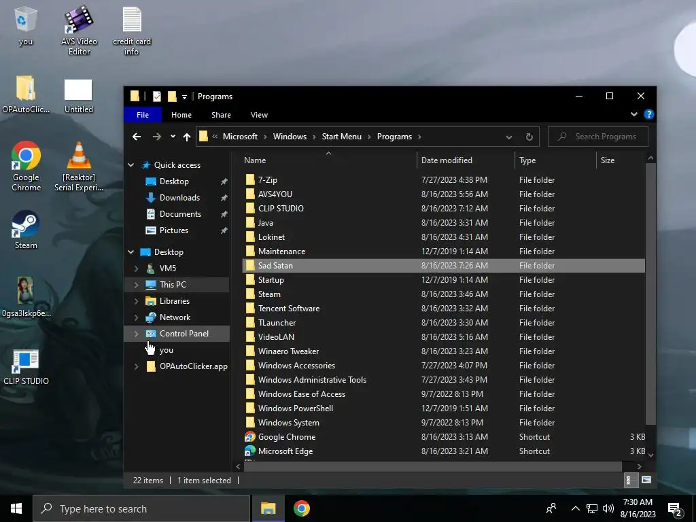Switch to large icons view in status bar

646,480
